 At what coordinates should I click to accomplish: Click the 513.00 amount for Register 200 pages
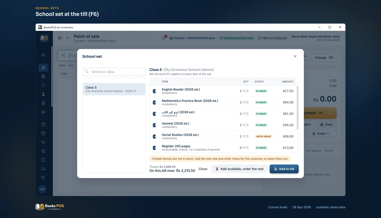pyautogui.click(x=288, y=148)
